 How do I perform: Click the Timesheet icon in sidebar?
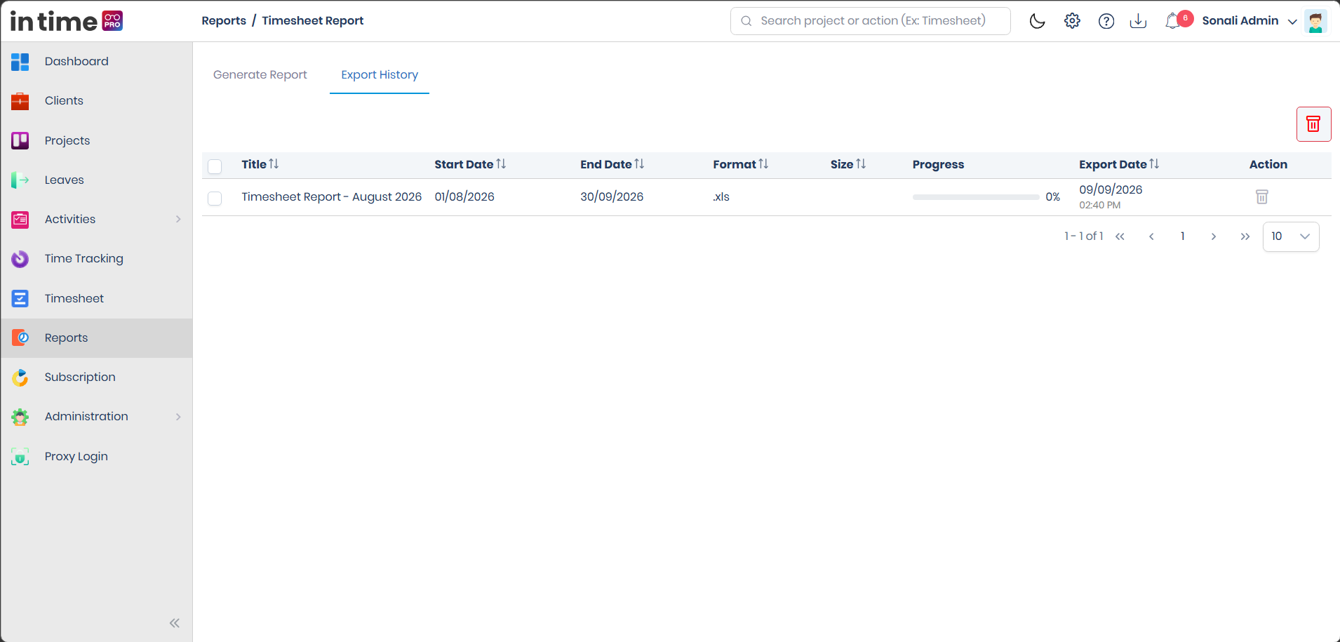coord(20,299)
